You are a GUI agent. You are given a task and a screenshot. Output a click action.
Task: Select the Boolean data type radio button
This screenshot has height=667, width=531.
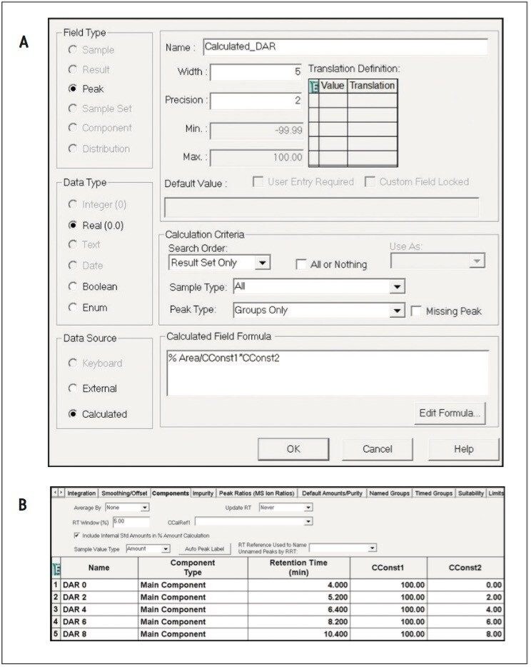point(73,286)
